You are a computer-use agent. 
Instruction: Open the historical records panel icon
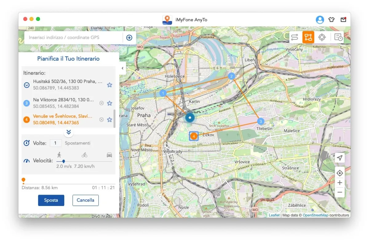click(338, 37)
